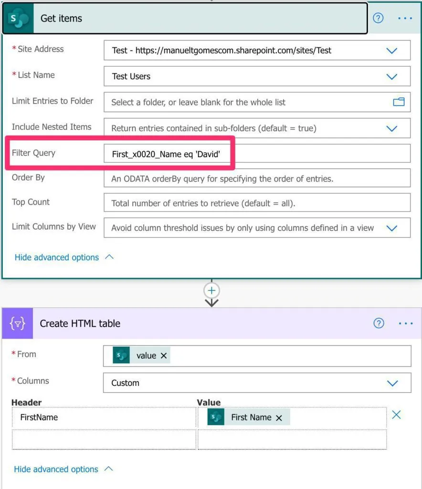
Task: Open help for the Get items action
Action: (x=378, y=18)
